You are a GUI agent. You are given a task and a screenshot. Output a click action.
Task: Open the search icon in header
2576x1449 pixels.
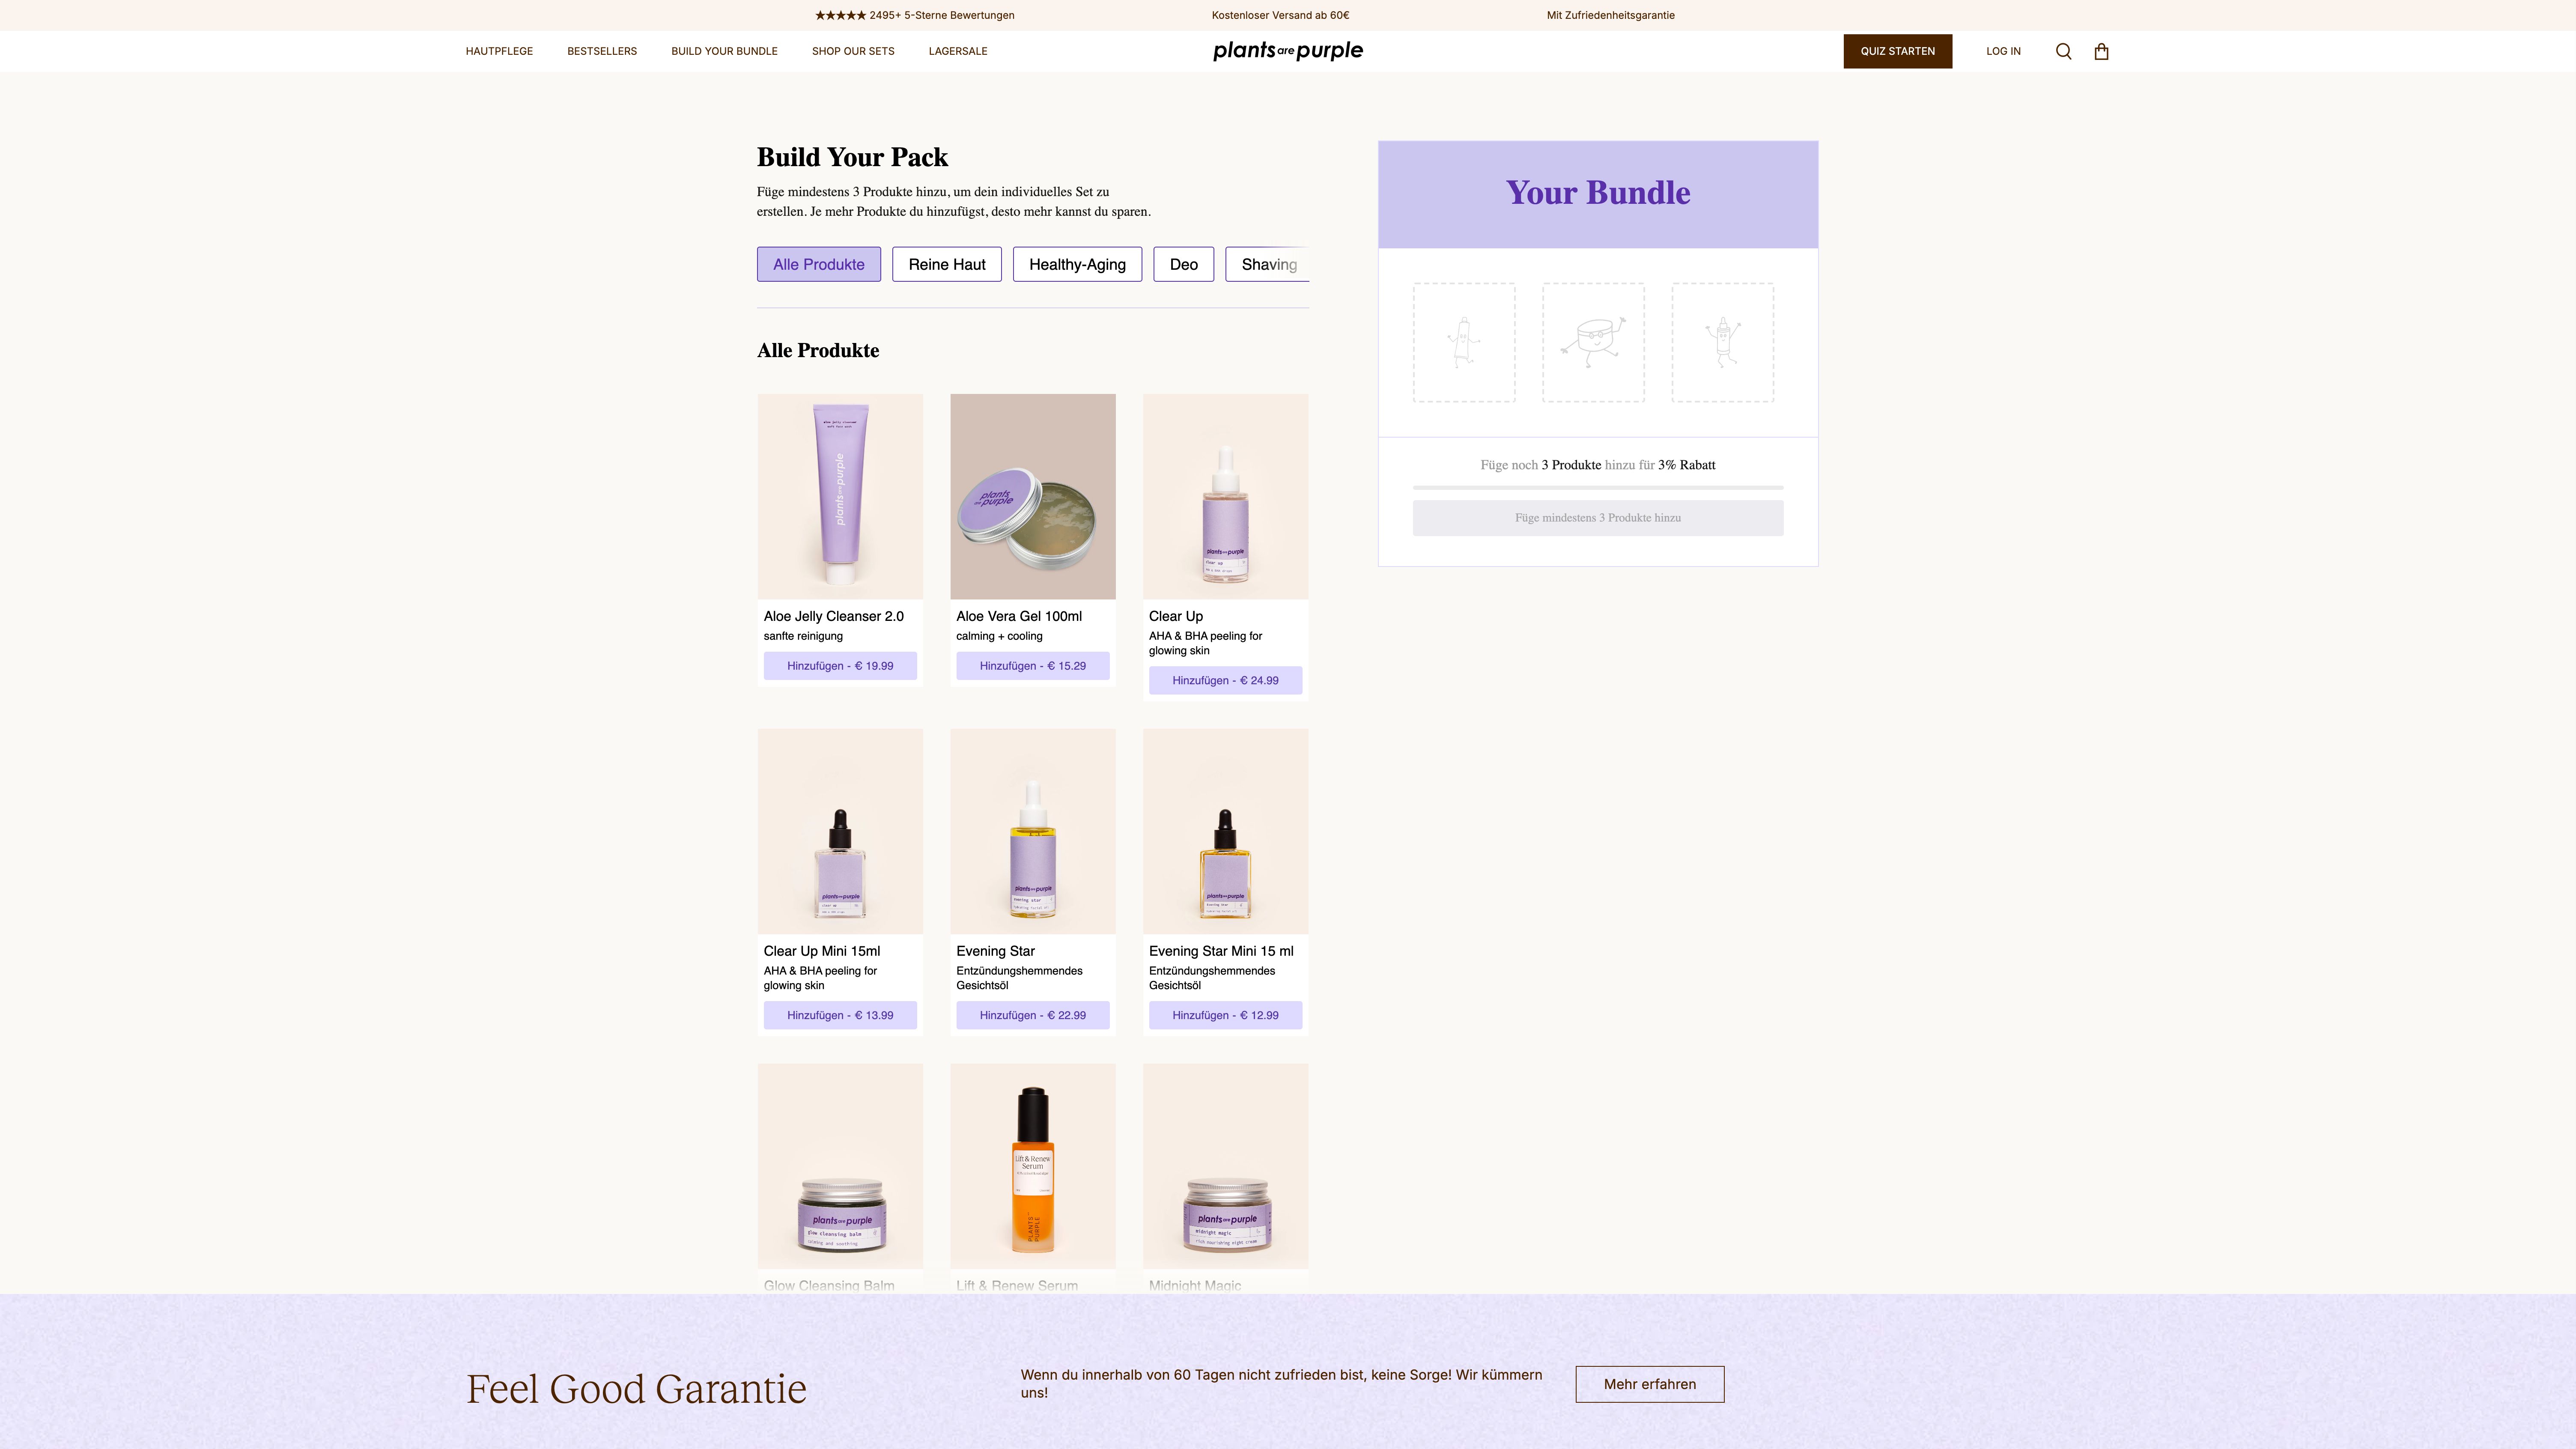coord(2063,51)
